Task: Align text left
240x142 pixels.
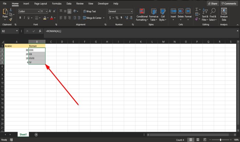Action: coord(61,18)
